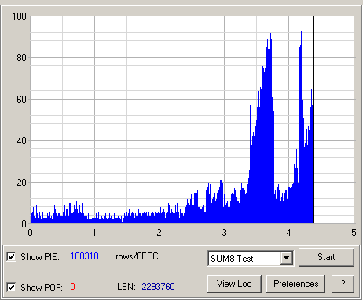Click the black vertical position marker line

[313, 120]
